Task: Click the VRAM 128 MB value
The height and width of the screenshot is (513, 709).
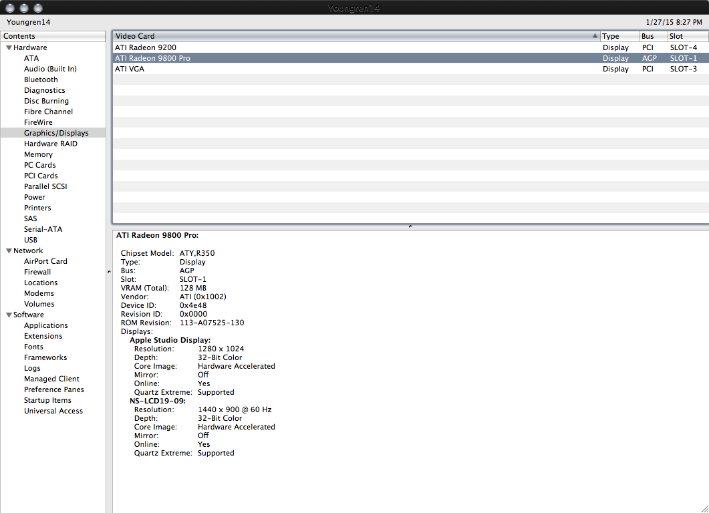Action: click(193, 288)
